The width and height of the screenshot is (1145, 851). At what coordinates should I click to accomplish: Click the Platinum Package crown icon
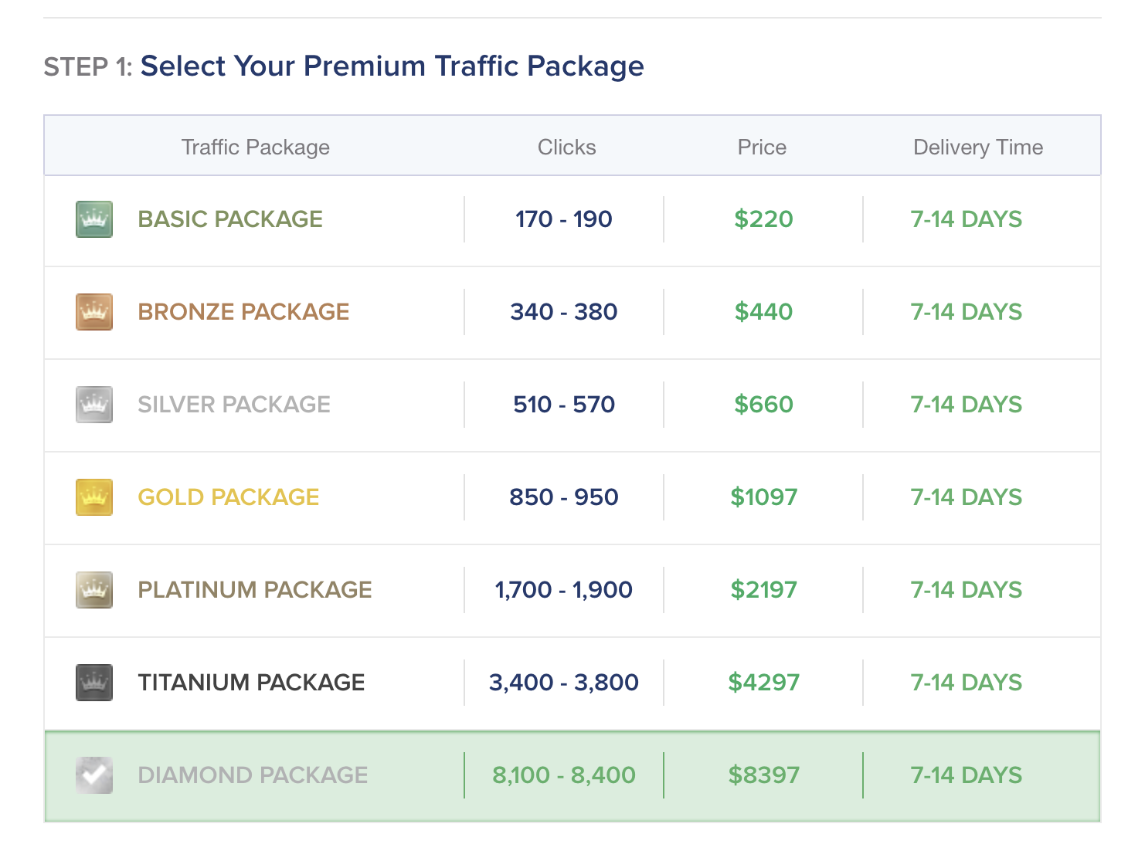click(94, 590)
